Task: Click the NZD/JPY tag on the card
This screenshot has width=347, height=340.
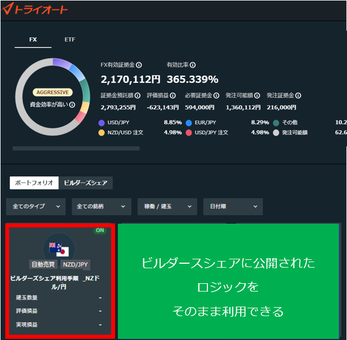Action: [75, 264]
